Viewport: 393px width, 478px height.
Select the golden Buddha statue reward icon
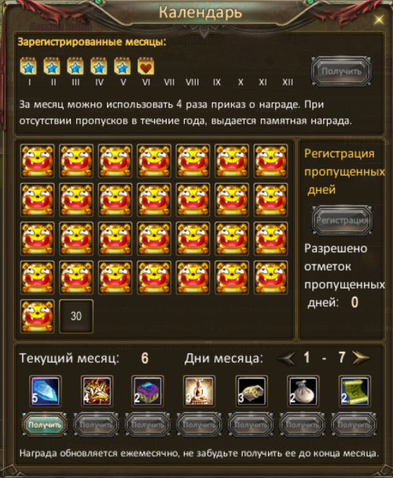(x=200, y=391)
